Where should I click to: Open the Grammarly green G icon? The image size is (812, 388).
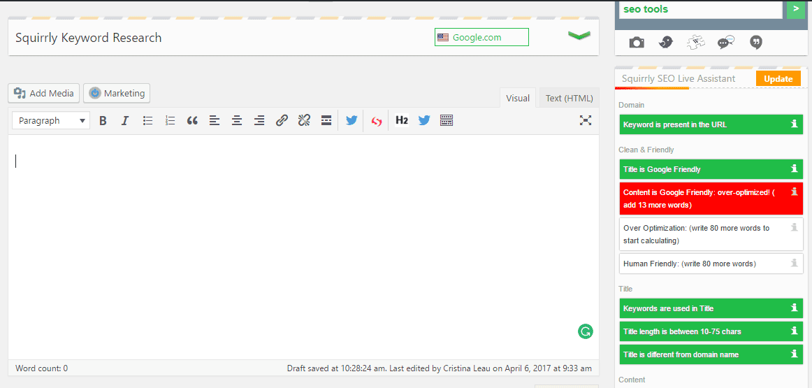pyautogui.click(x=586, y=331)
